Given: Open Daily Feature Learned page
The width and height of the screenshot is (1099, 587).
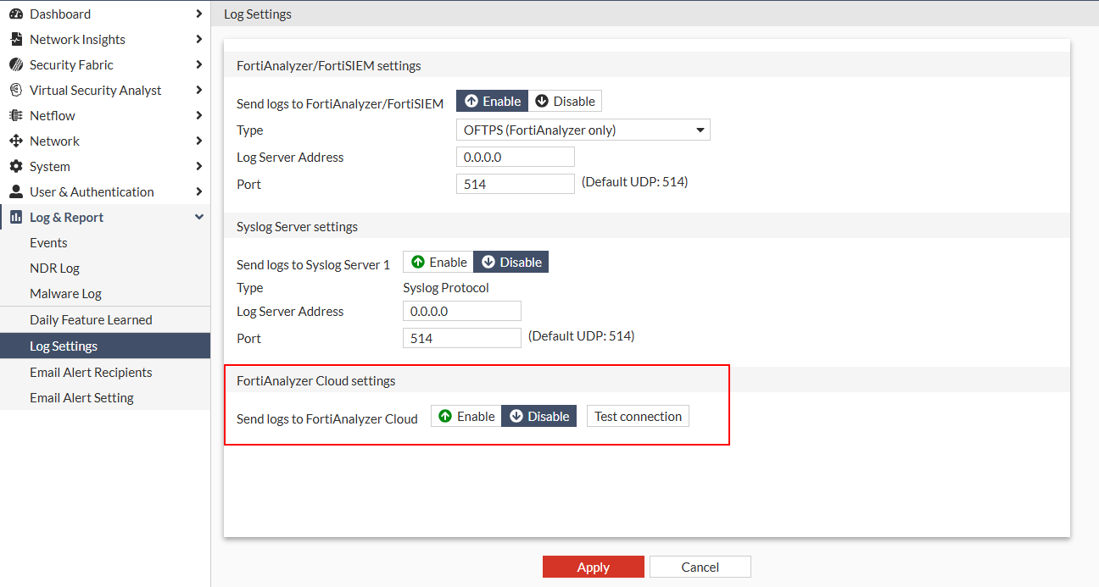Looking at the screenshot, I should click(x=105, y=319).
